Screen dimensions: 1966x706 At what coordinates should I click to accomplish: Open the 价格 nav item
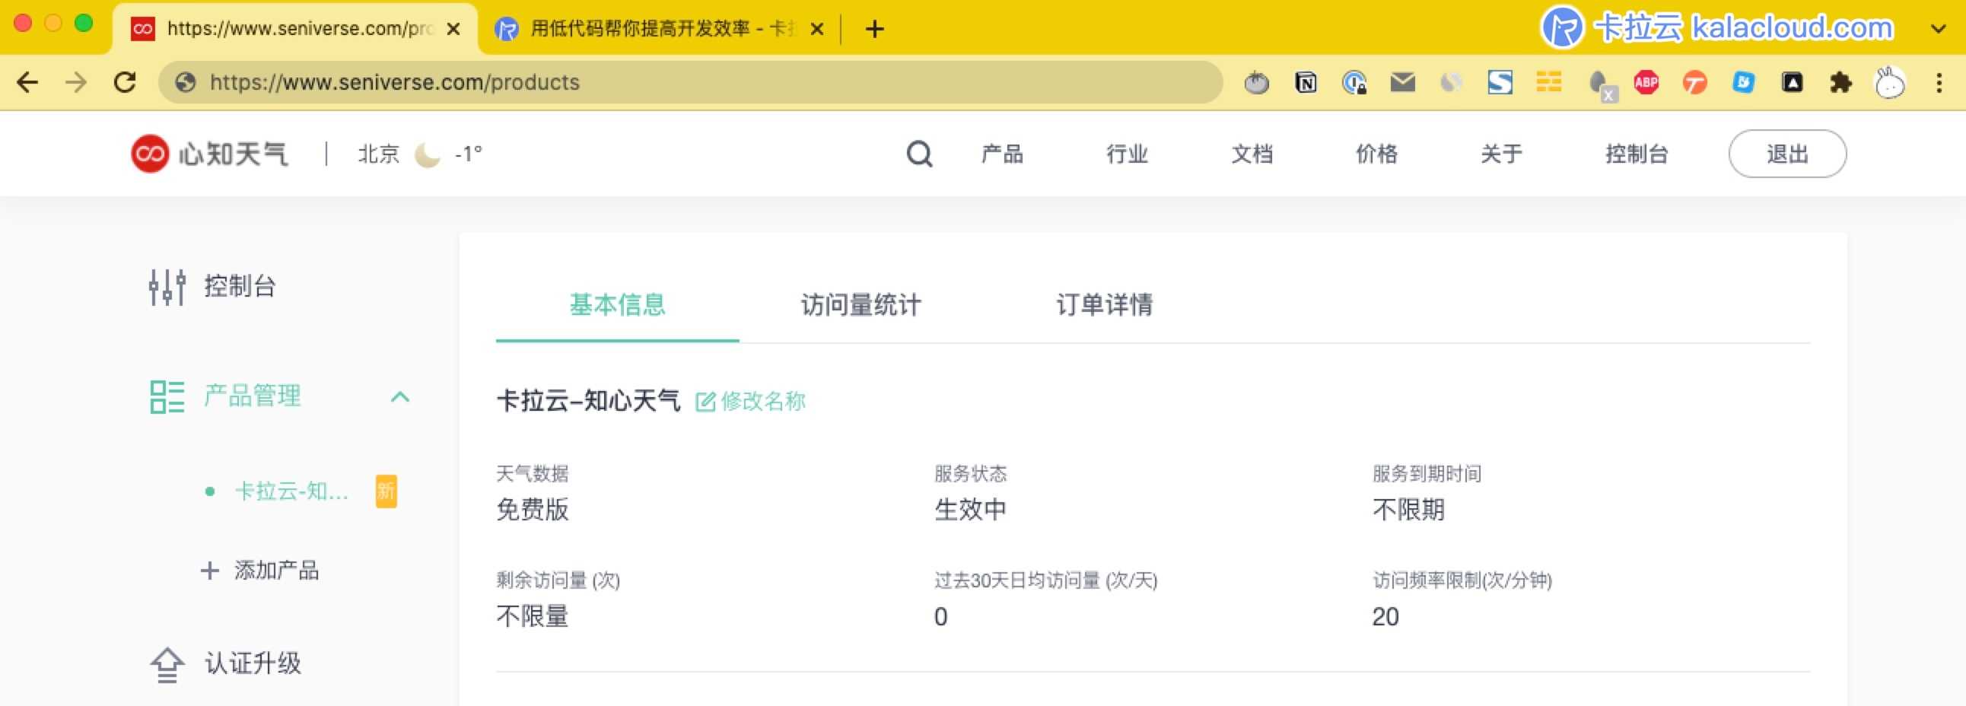pyautogui.click(x=1377, y=154)
